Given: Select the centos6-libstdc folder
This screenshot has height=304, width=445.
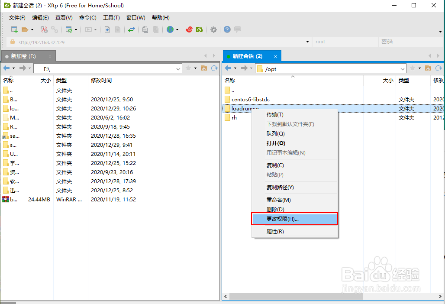Looking at the screenshot, I should [x=250, y=100].
